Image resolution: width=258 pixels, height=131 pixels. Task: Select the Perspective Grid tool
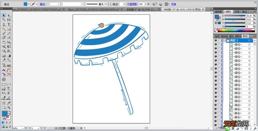click(x=9, y=51)
